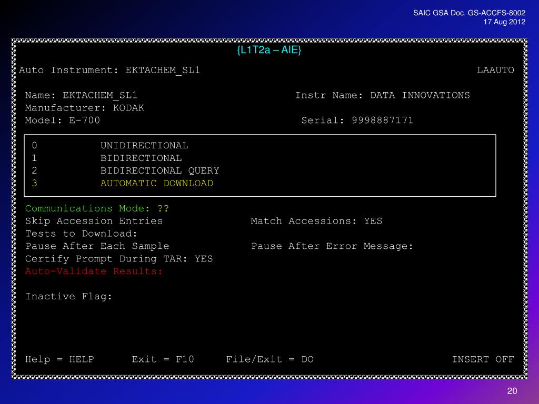The image size is (539, 404).
Task: Click the SAIC GSA Doc. GS-ACCFS-8002 reference
Action: tap(469, 13)
